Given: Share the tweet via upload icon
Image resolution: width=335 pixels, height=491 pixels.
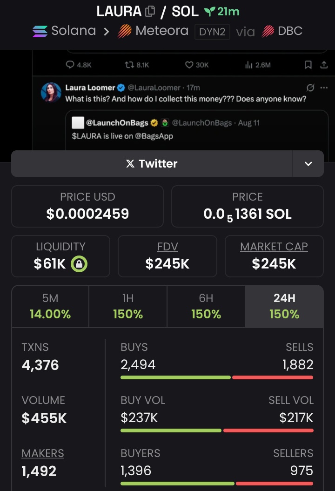Looking at the screenshot, I should pos(324,65).
